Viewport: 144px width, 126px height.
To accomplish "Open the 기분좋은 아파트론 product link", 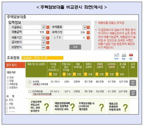I will 40,84.
